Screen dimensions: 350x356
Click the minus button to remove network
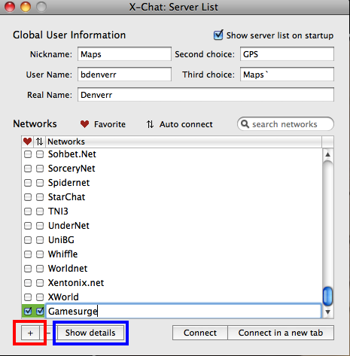pos(48,333)
